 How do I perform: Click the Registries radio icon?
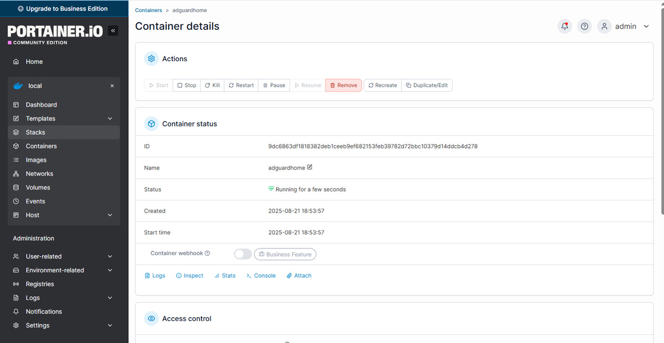[16, 284]
